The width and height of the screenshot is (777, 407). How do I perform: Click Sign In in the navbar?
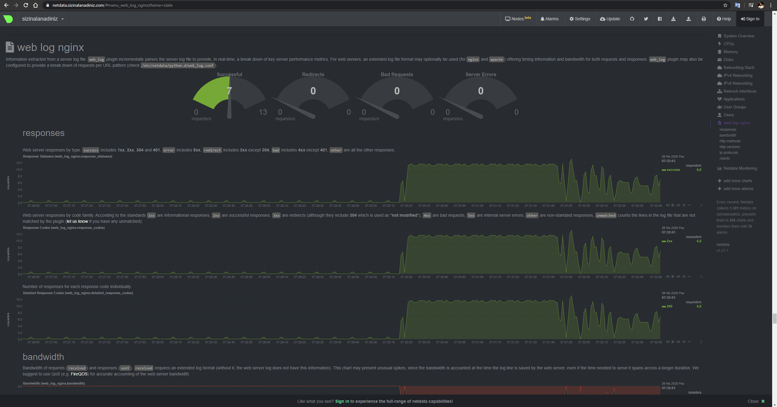pos(750,19)
